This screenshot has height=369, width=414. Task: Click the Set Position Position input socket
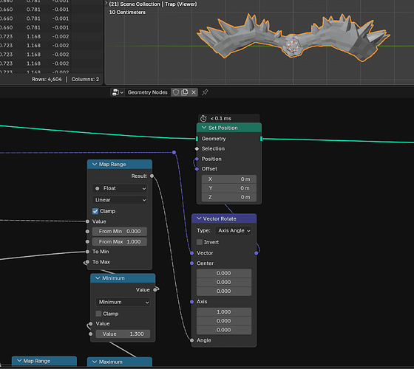point(197,159)
